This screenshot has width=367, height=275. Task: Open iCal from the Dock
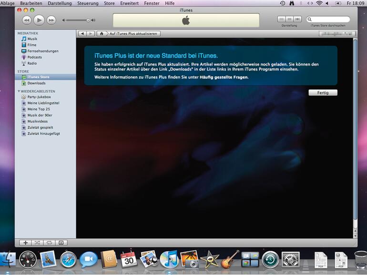[x=129, y=259]
